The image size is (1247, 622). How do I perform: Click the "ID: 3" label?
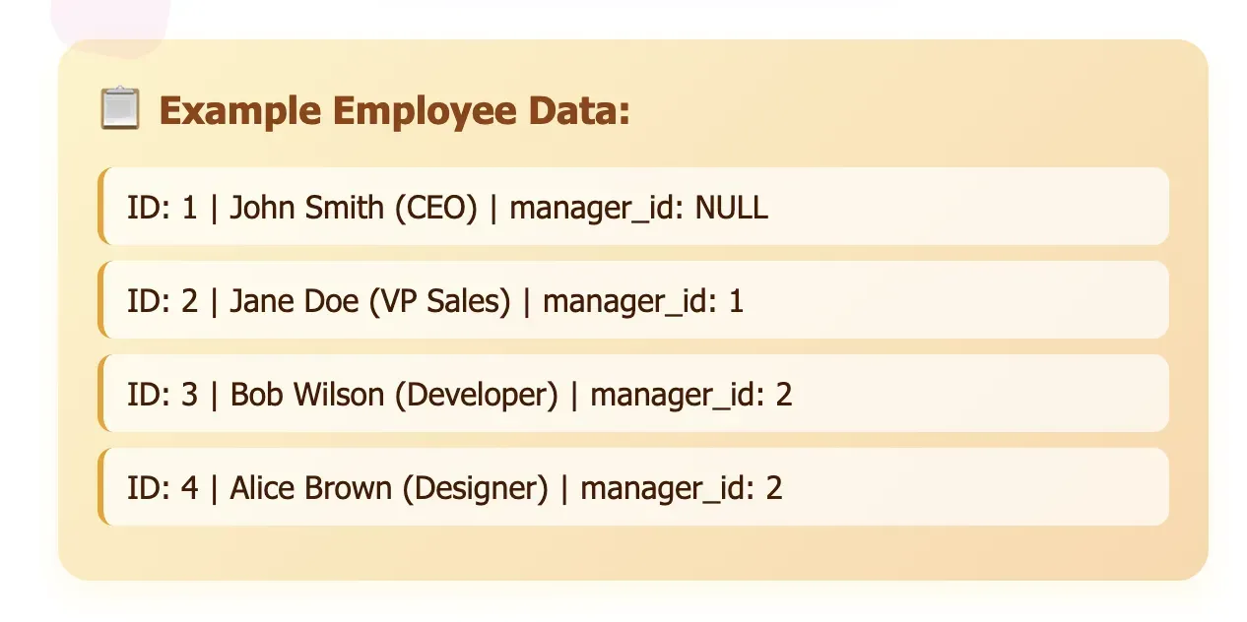(x=163, y=395)
